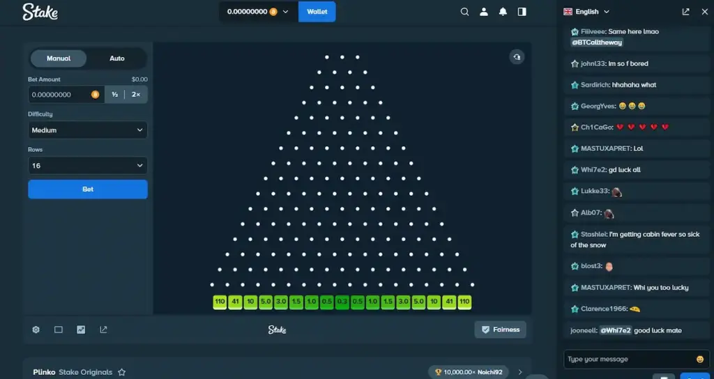
Task: Click the bitcoin icon in bet amount field
Action: 95,95
